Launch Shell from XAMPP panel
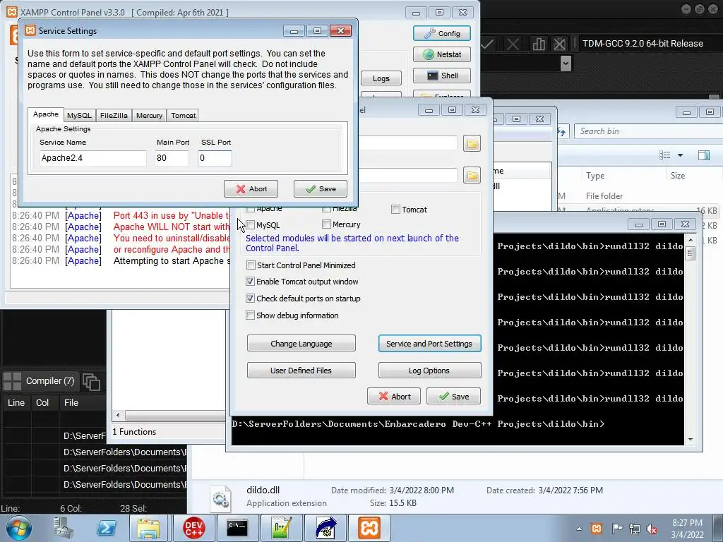Viewport: 723px width, 542px height. click(x=442, y=76)
